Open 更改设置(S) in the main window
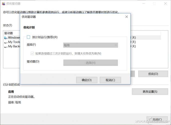This screenshot has height=125, width=171. 150,91
